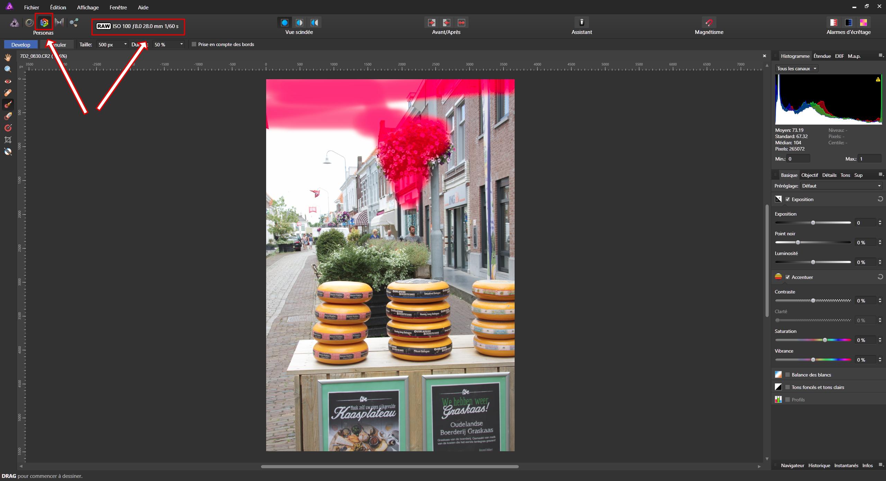
Task: Uncheck the Accentuer section checkbox
Action: coord(788,277)
